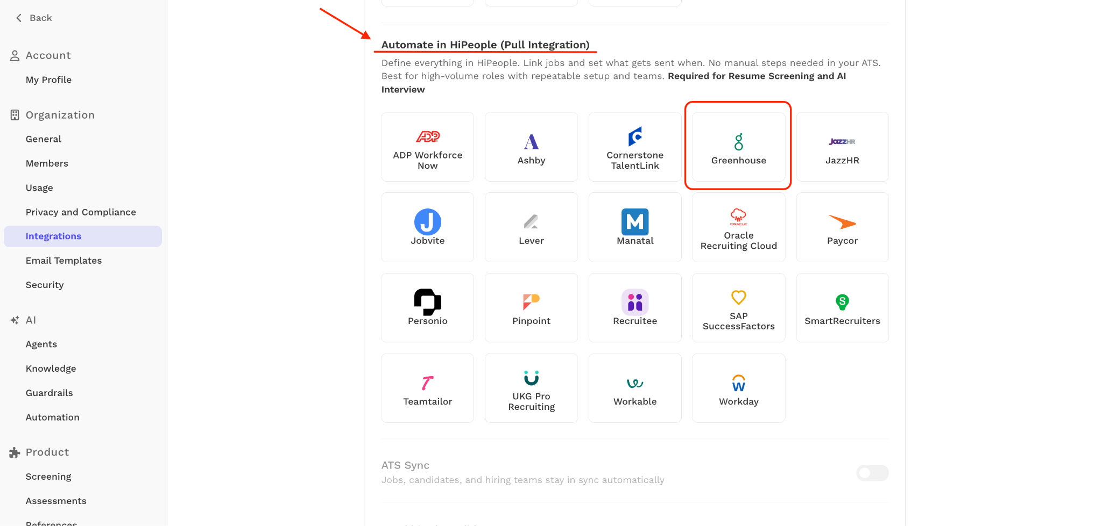1102x526 pixels.
Task: Click the Organization building icon
Action: (x=15, y=115)
